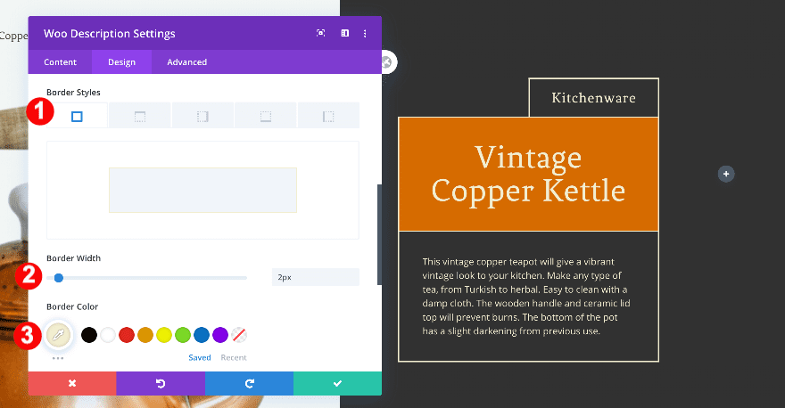Choose the yellow color swatch
785x408 pixels.
coord(164,335)
